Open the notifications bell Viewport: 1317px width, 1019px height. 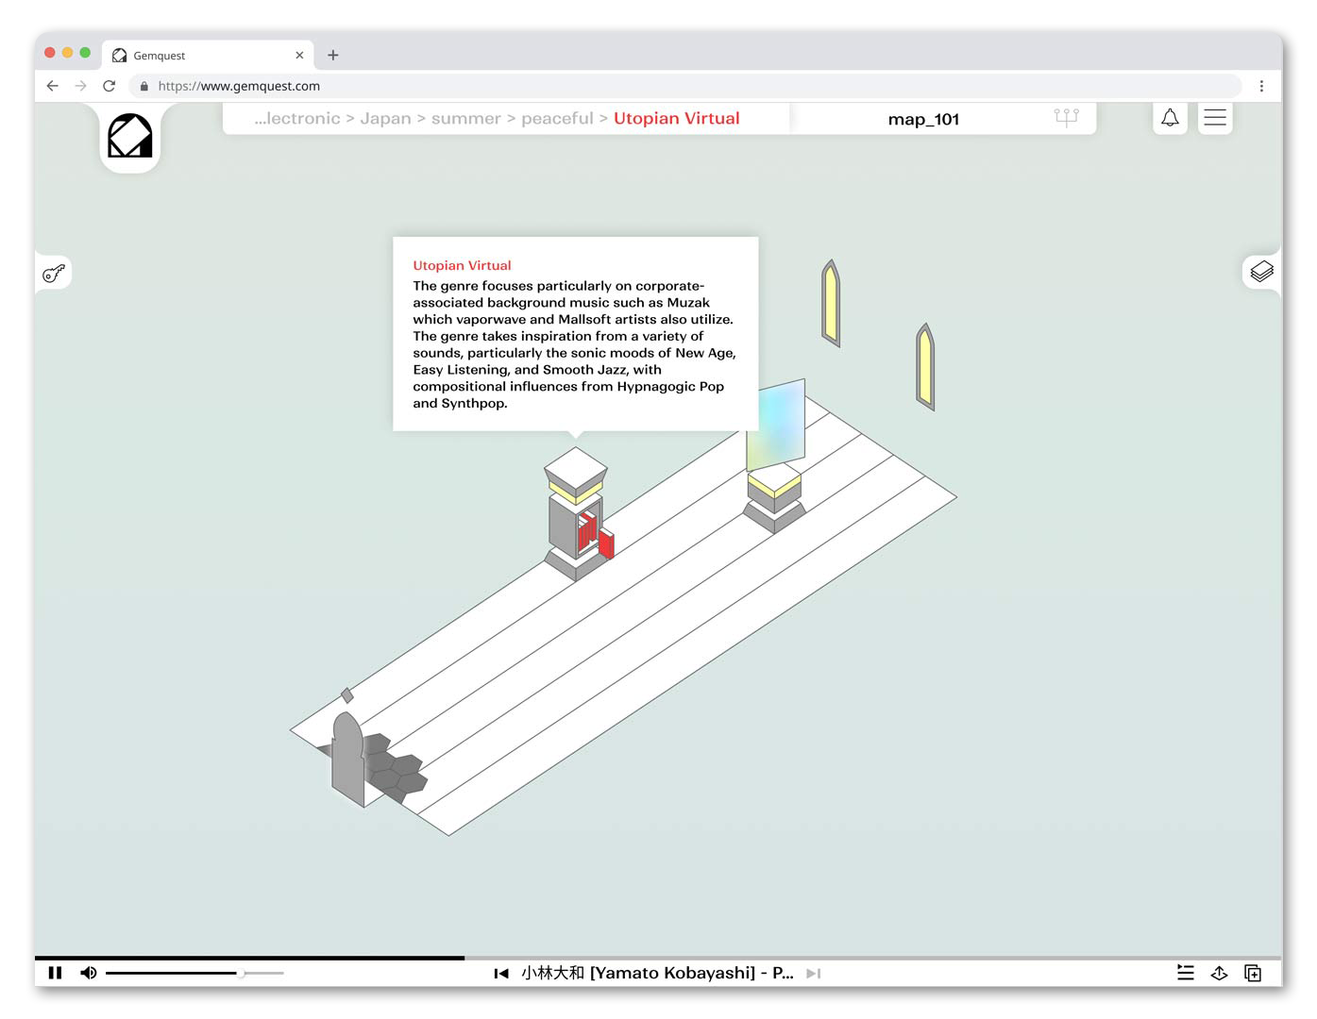point(1170,118)
